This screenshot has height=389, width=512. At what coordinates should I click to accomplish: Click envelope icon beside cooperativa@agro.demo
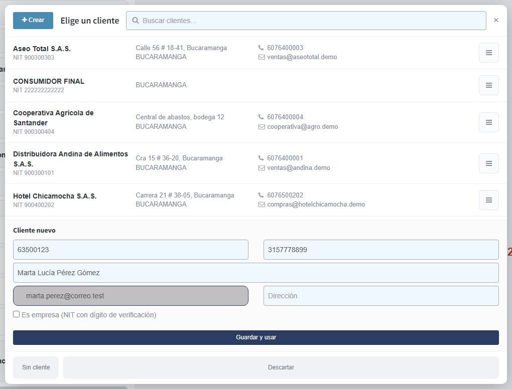tap(262, 126)
